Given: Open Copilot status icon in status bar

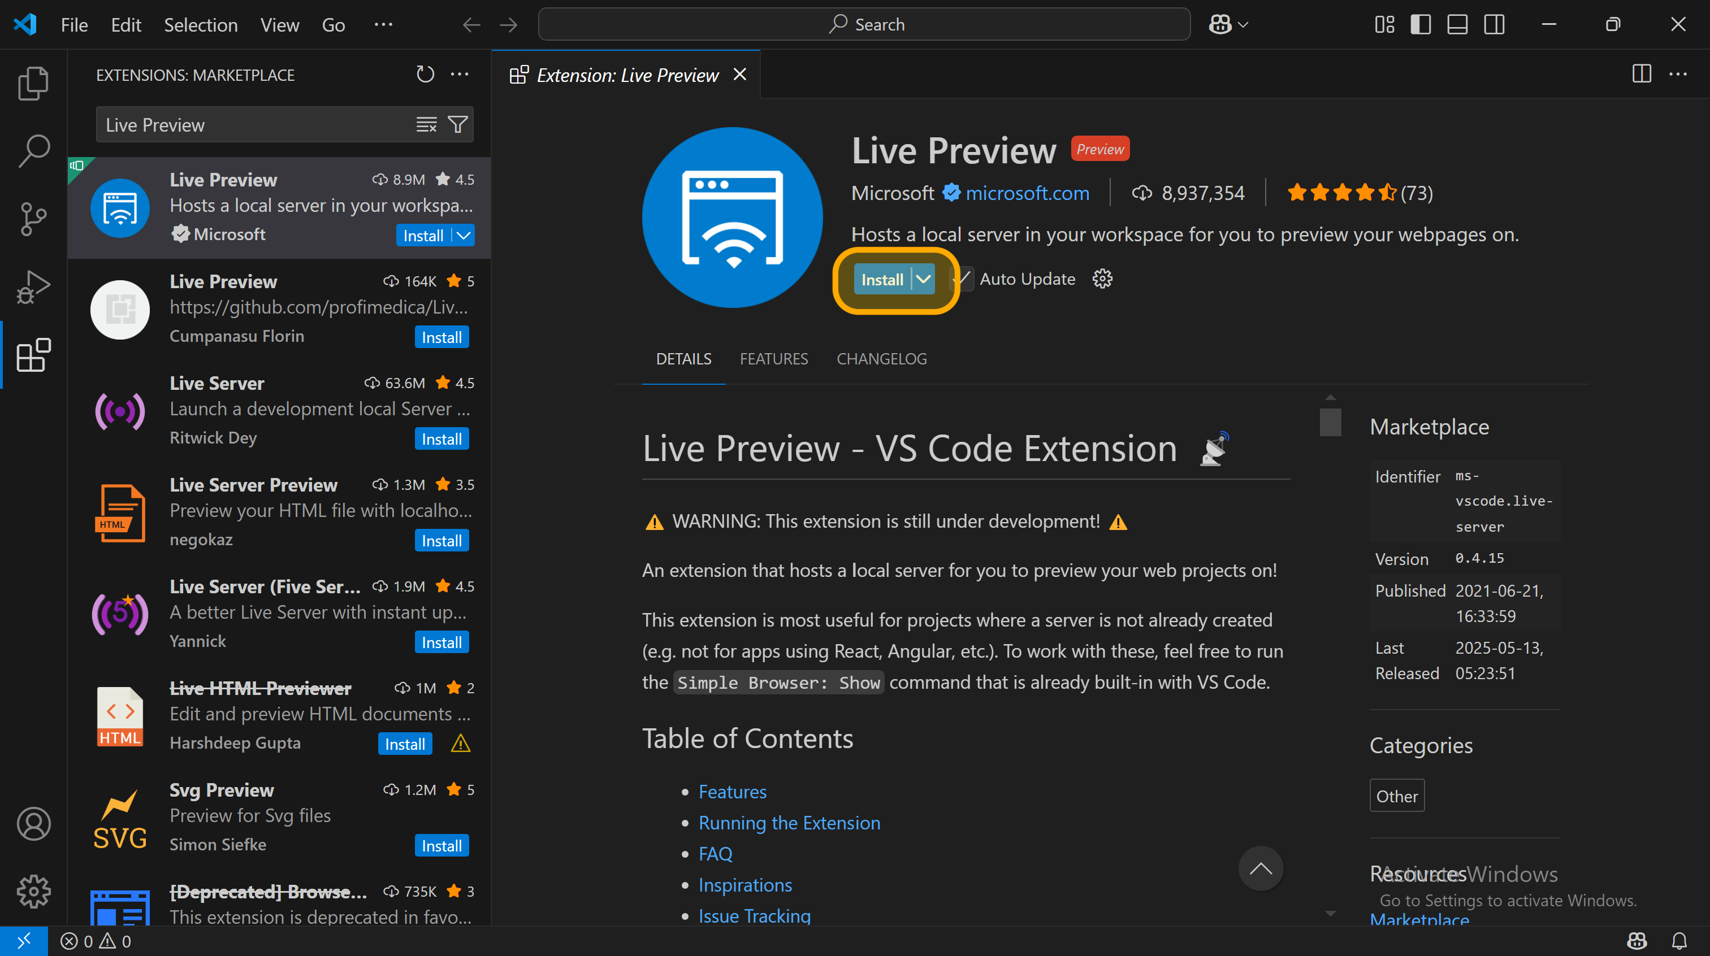Looking at the screenshot, I should (x=1637, y=941).
